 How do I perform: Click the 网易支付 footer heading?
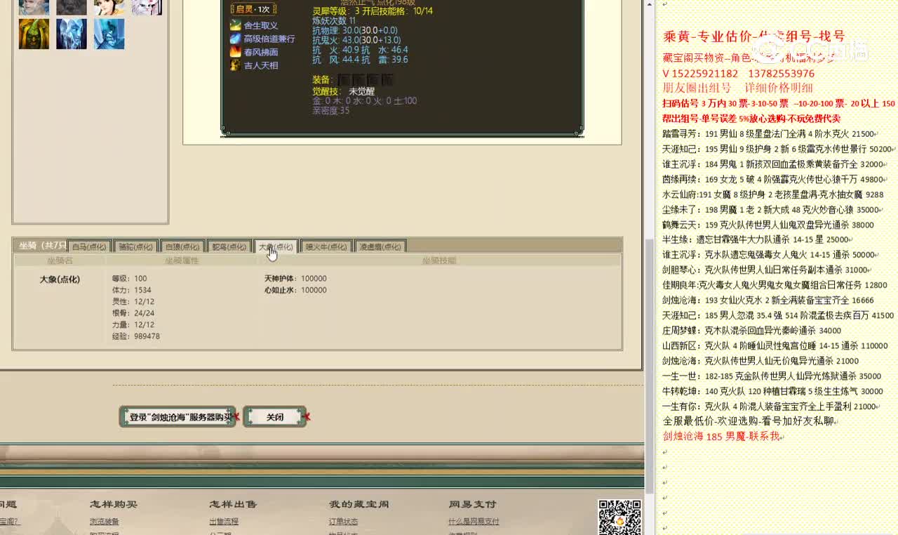472,504
